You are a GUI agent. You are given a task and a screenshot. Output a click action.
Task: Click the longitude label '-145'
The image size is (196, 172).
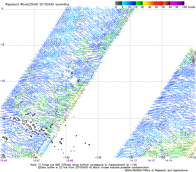point(34,157)
